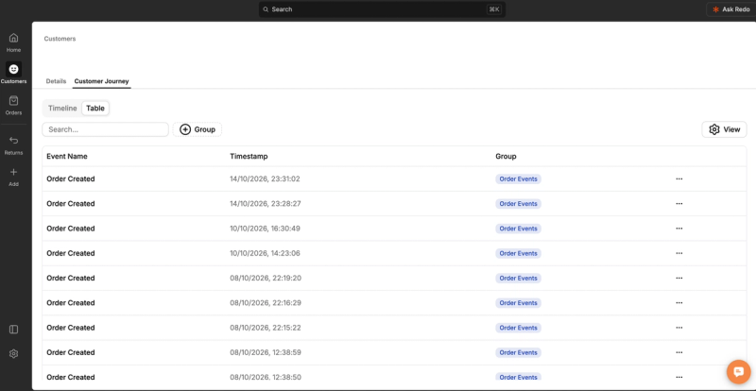756x391 pixels.
Task: Open more options for 23:31:02 row
Action: coord(679,178)
